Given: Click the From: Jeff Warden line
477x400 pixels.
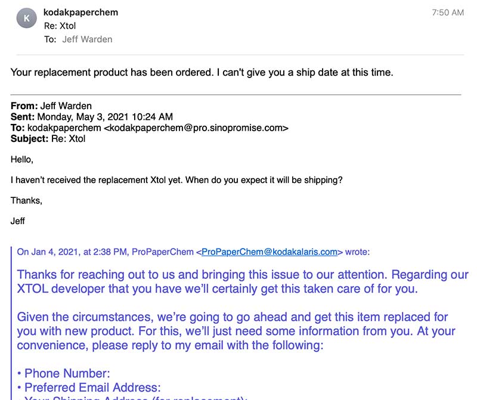Looking at the screenshot, I should click(x=49, y=106).
